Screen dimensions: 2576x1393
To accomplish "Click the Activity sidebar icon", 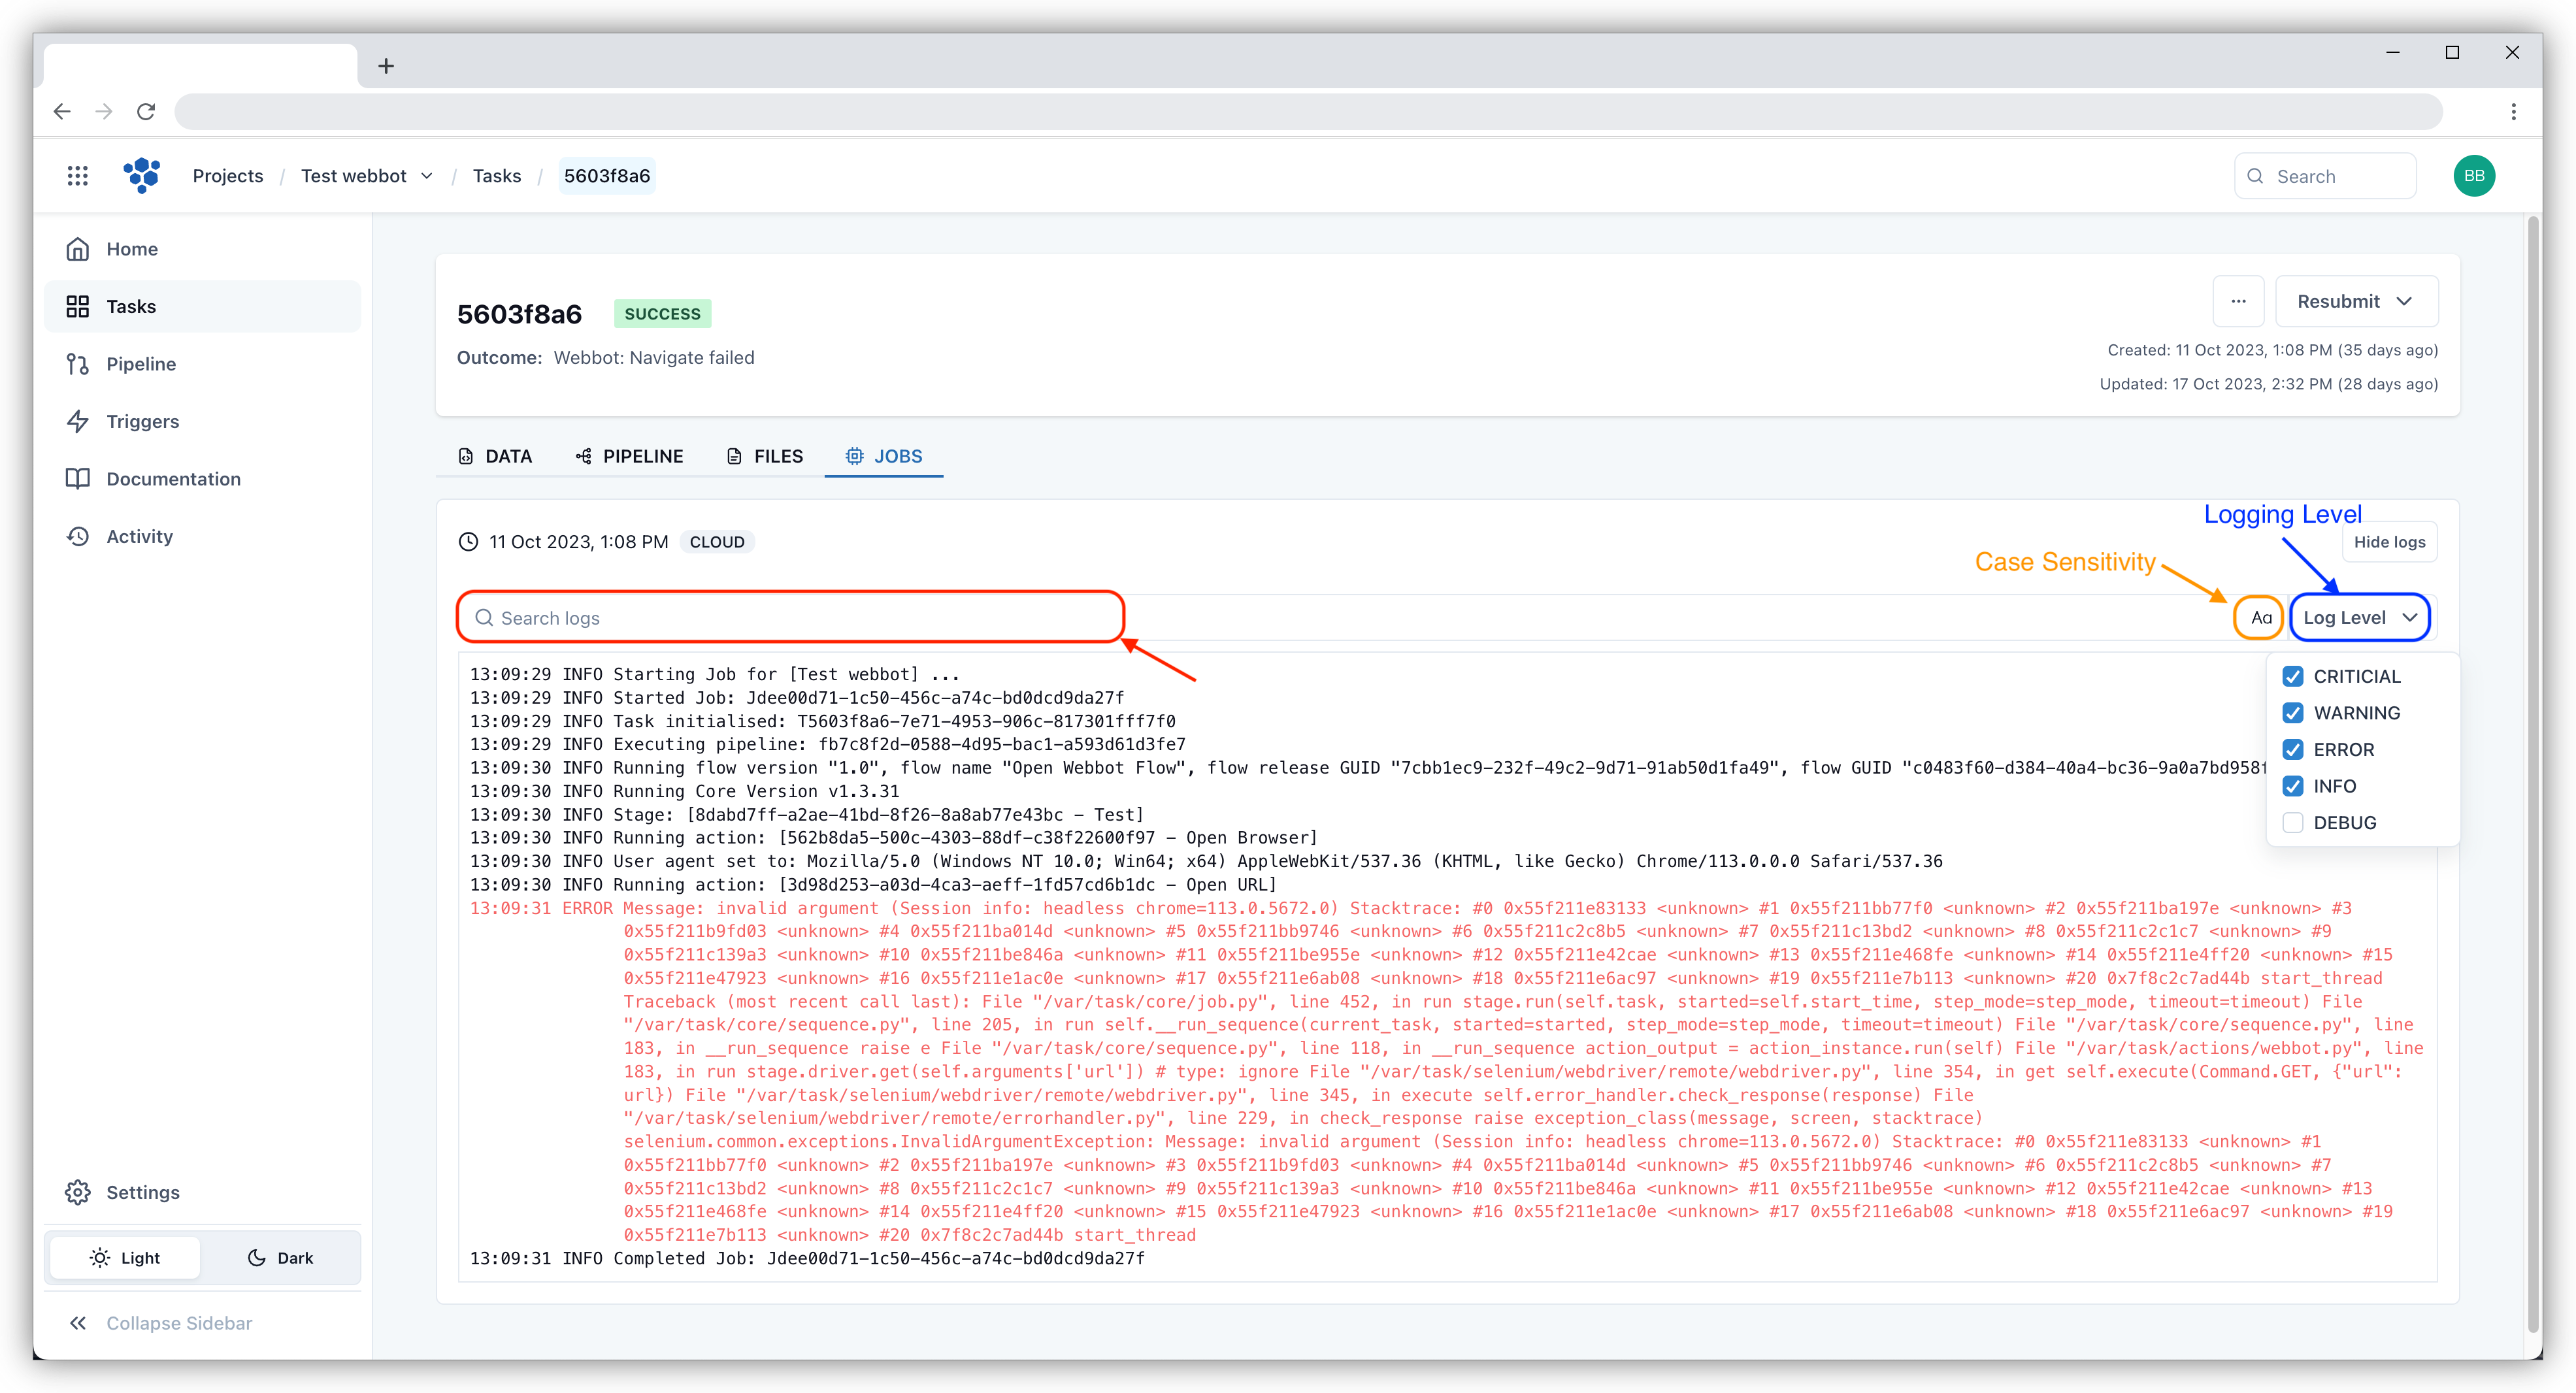I will [80, 535].
